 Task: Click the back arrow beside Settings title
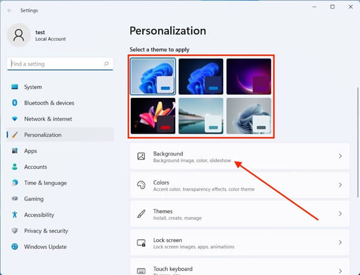(10, 10)
